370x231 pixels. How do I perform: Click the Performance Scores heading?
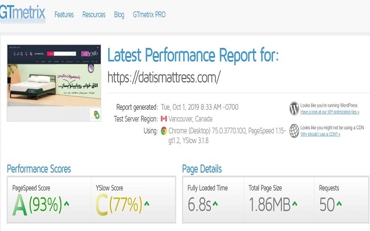(x=39, y=169)
